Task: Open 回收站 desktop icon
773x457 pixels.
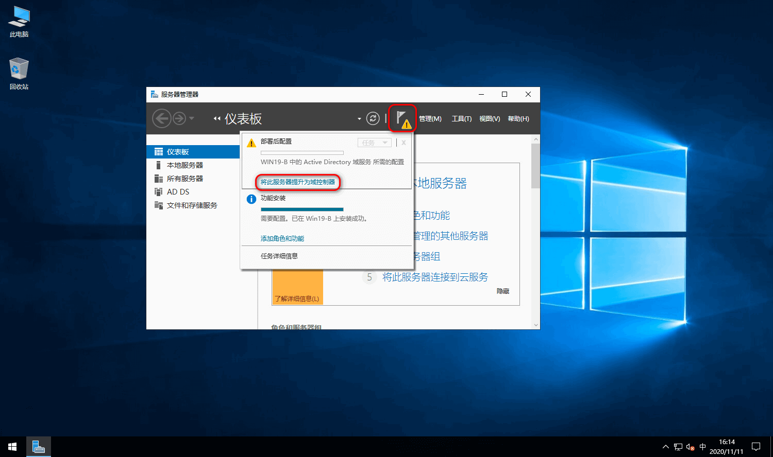Action: pos(19,74)
